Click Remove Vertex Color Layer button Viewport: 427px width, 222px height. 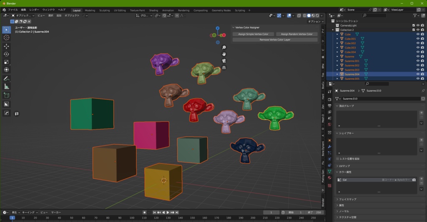[x=275, y=39]
